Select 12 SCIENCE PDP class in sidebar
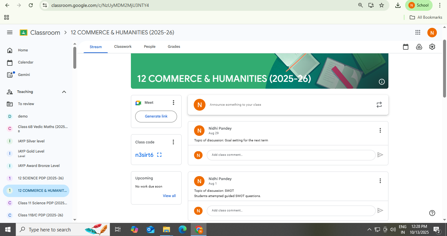Image resolution: width=447 pixels, height=236 pixels. tap(41, 178)
